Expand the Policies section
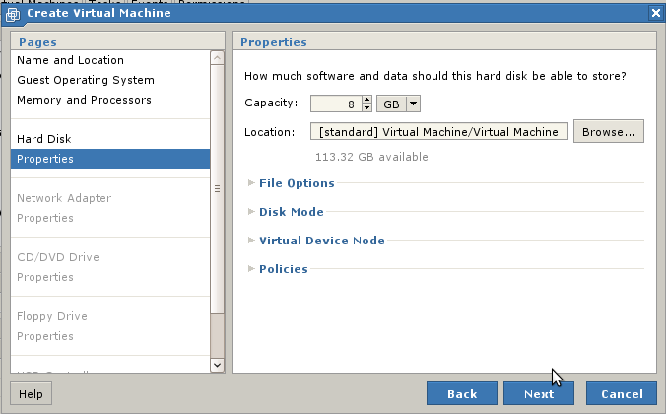666x414 pixels. coord(283,269)
